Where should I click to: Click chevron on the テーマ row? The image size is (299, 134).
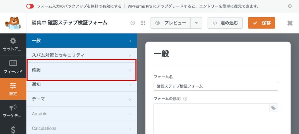[x=130, y=99]
